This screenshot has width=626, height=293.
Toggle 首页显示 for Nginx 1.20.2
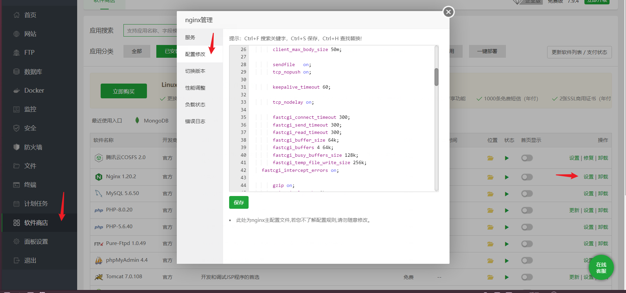click(x=527, y=177)
